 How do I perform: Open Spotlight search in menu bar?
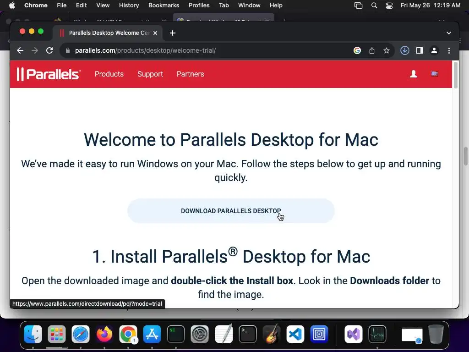click(x=374, y=5)
